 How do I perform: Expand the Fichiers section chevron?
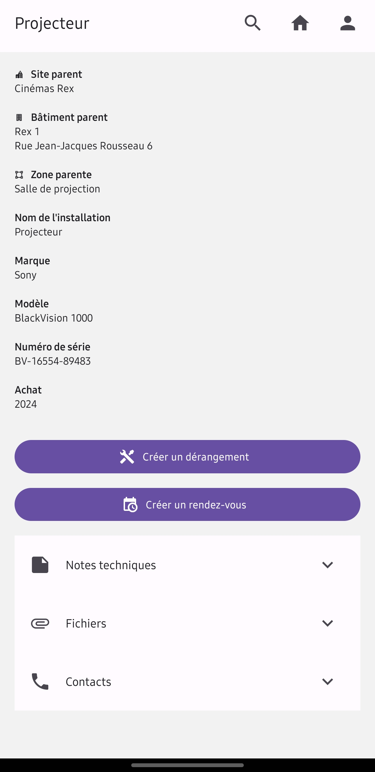pos(327,623)
